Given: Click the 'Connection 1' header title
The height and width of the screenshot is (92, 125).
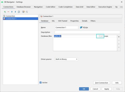Looking at the screenshot, I should [x=48, y=16].
